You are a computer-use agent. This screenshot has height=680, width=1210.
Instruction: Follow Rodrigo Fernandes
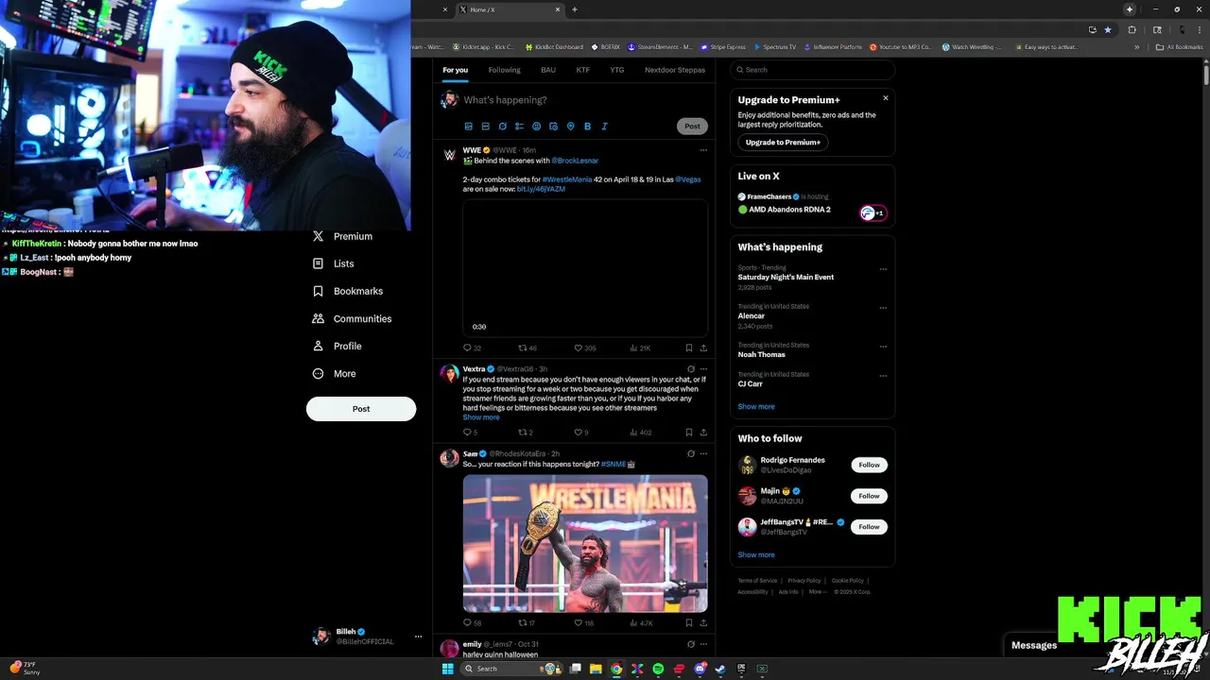coord(870,465)
